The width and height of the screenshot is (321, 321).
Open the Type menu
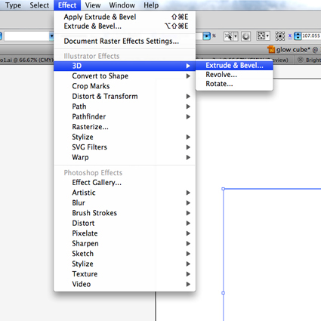pyautogui.click(x=13, y=5)
